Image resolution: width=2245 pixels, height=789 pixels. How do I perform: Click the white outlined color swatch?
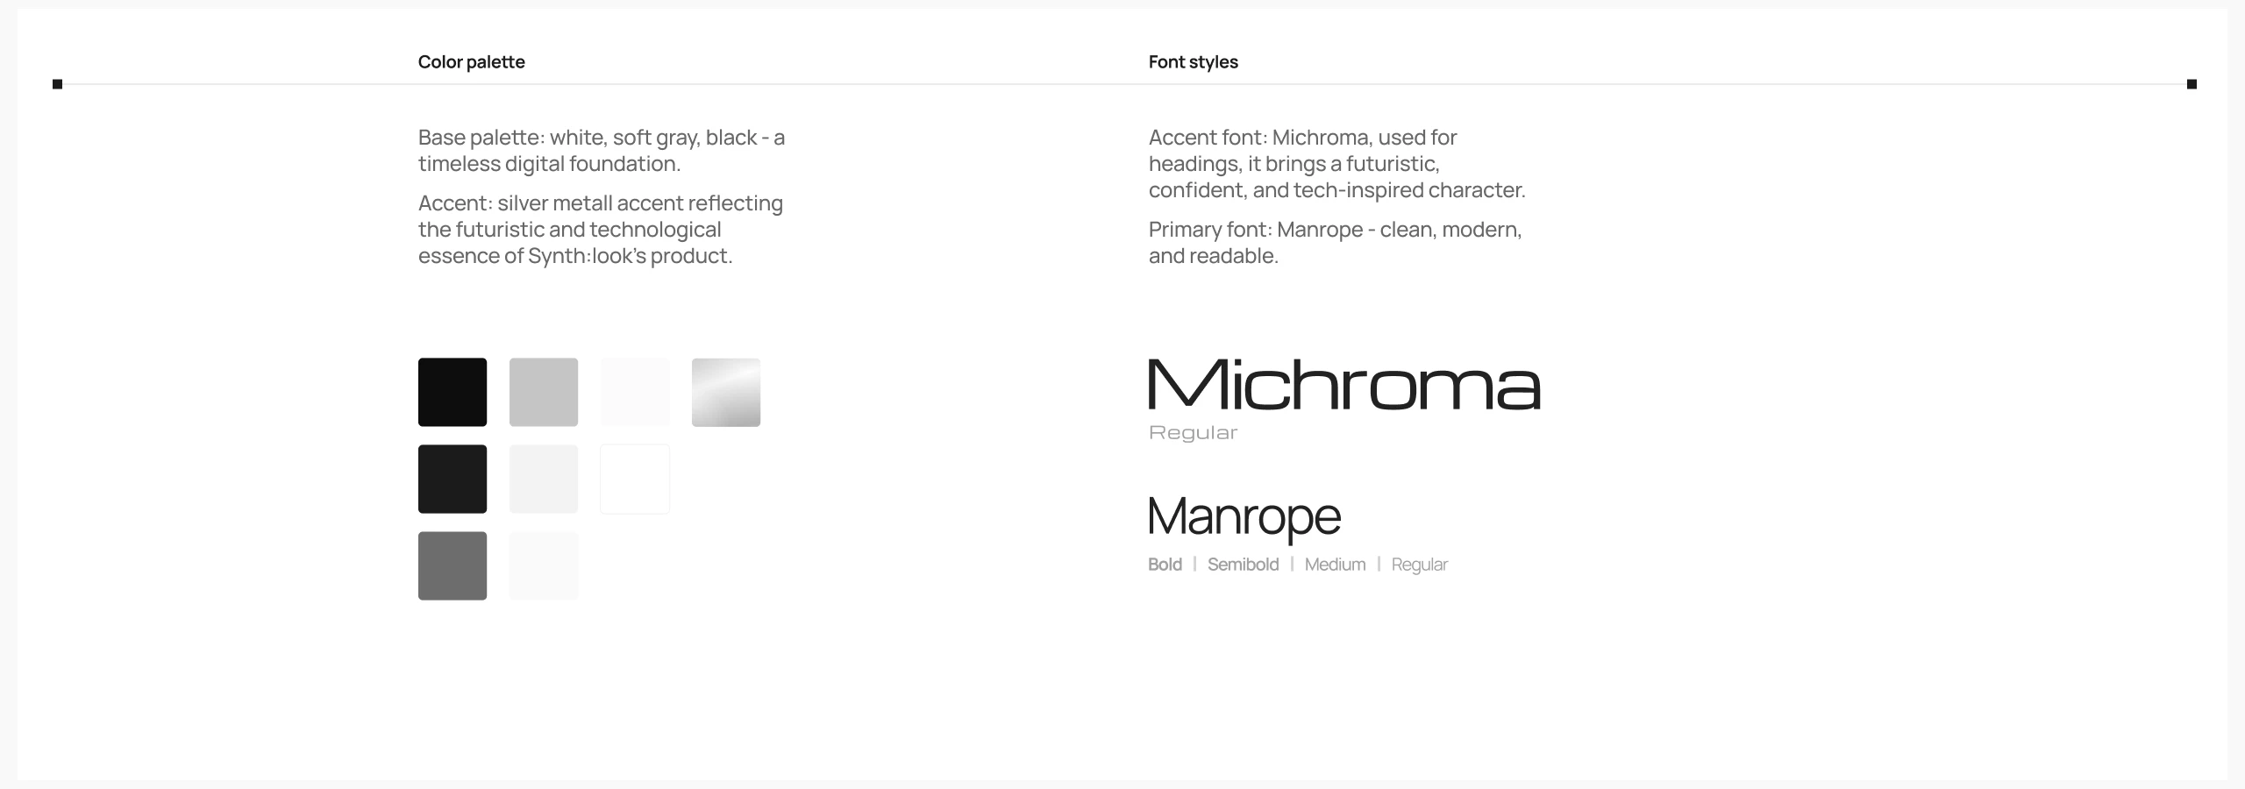[x=635, y=479]
